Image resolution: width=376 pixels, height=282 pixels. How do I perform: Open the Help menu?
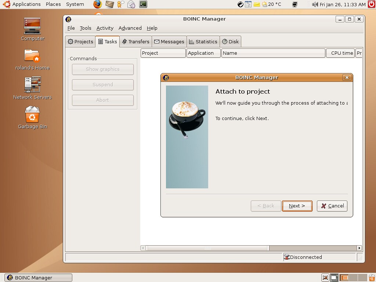pos(152,28)
